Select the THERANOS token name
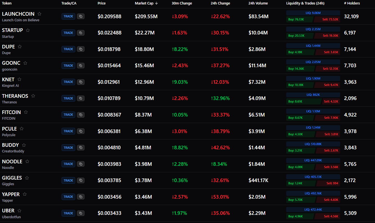The height and width of the screenshot is (223, 375). click(x=15, y=96)
